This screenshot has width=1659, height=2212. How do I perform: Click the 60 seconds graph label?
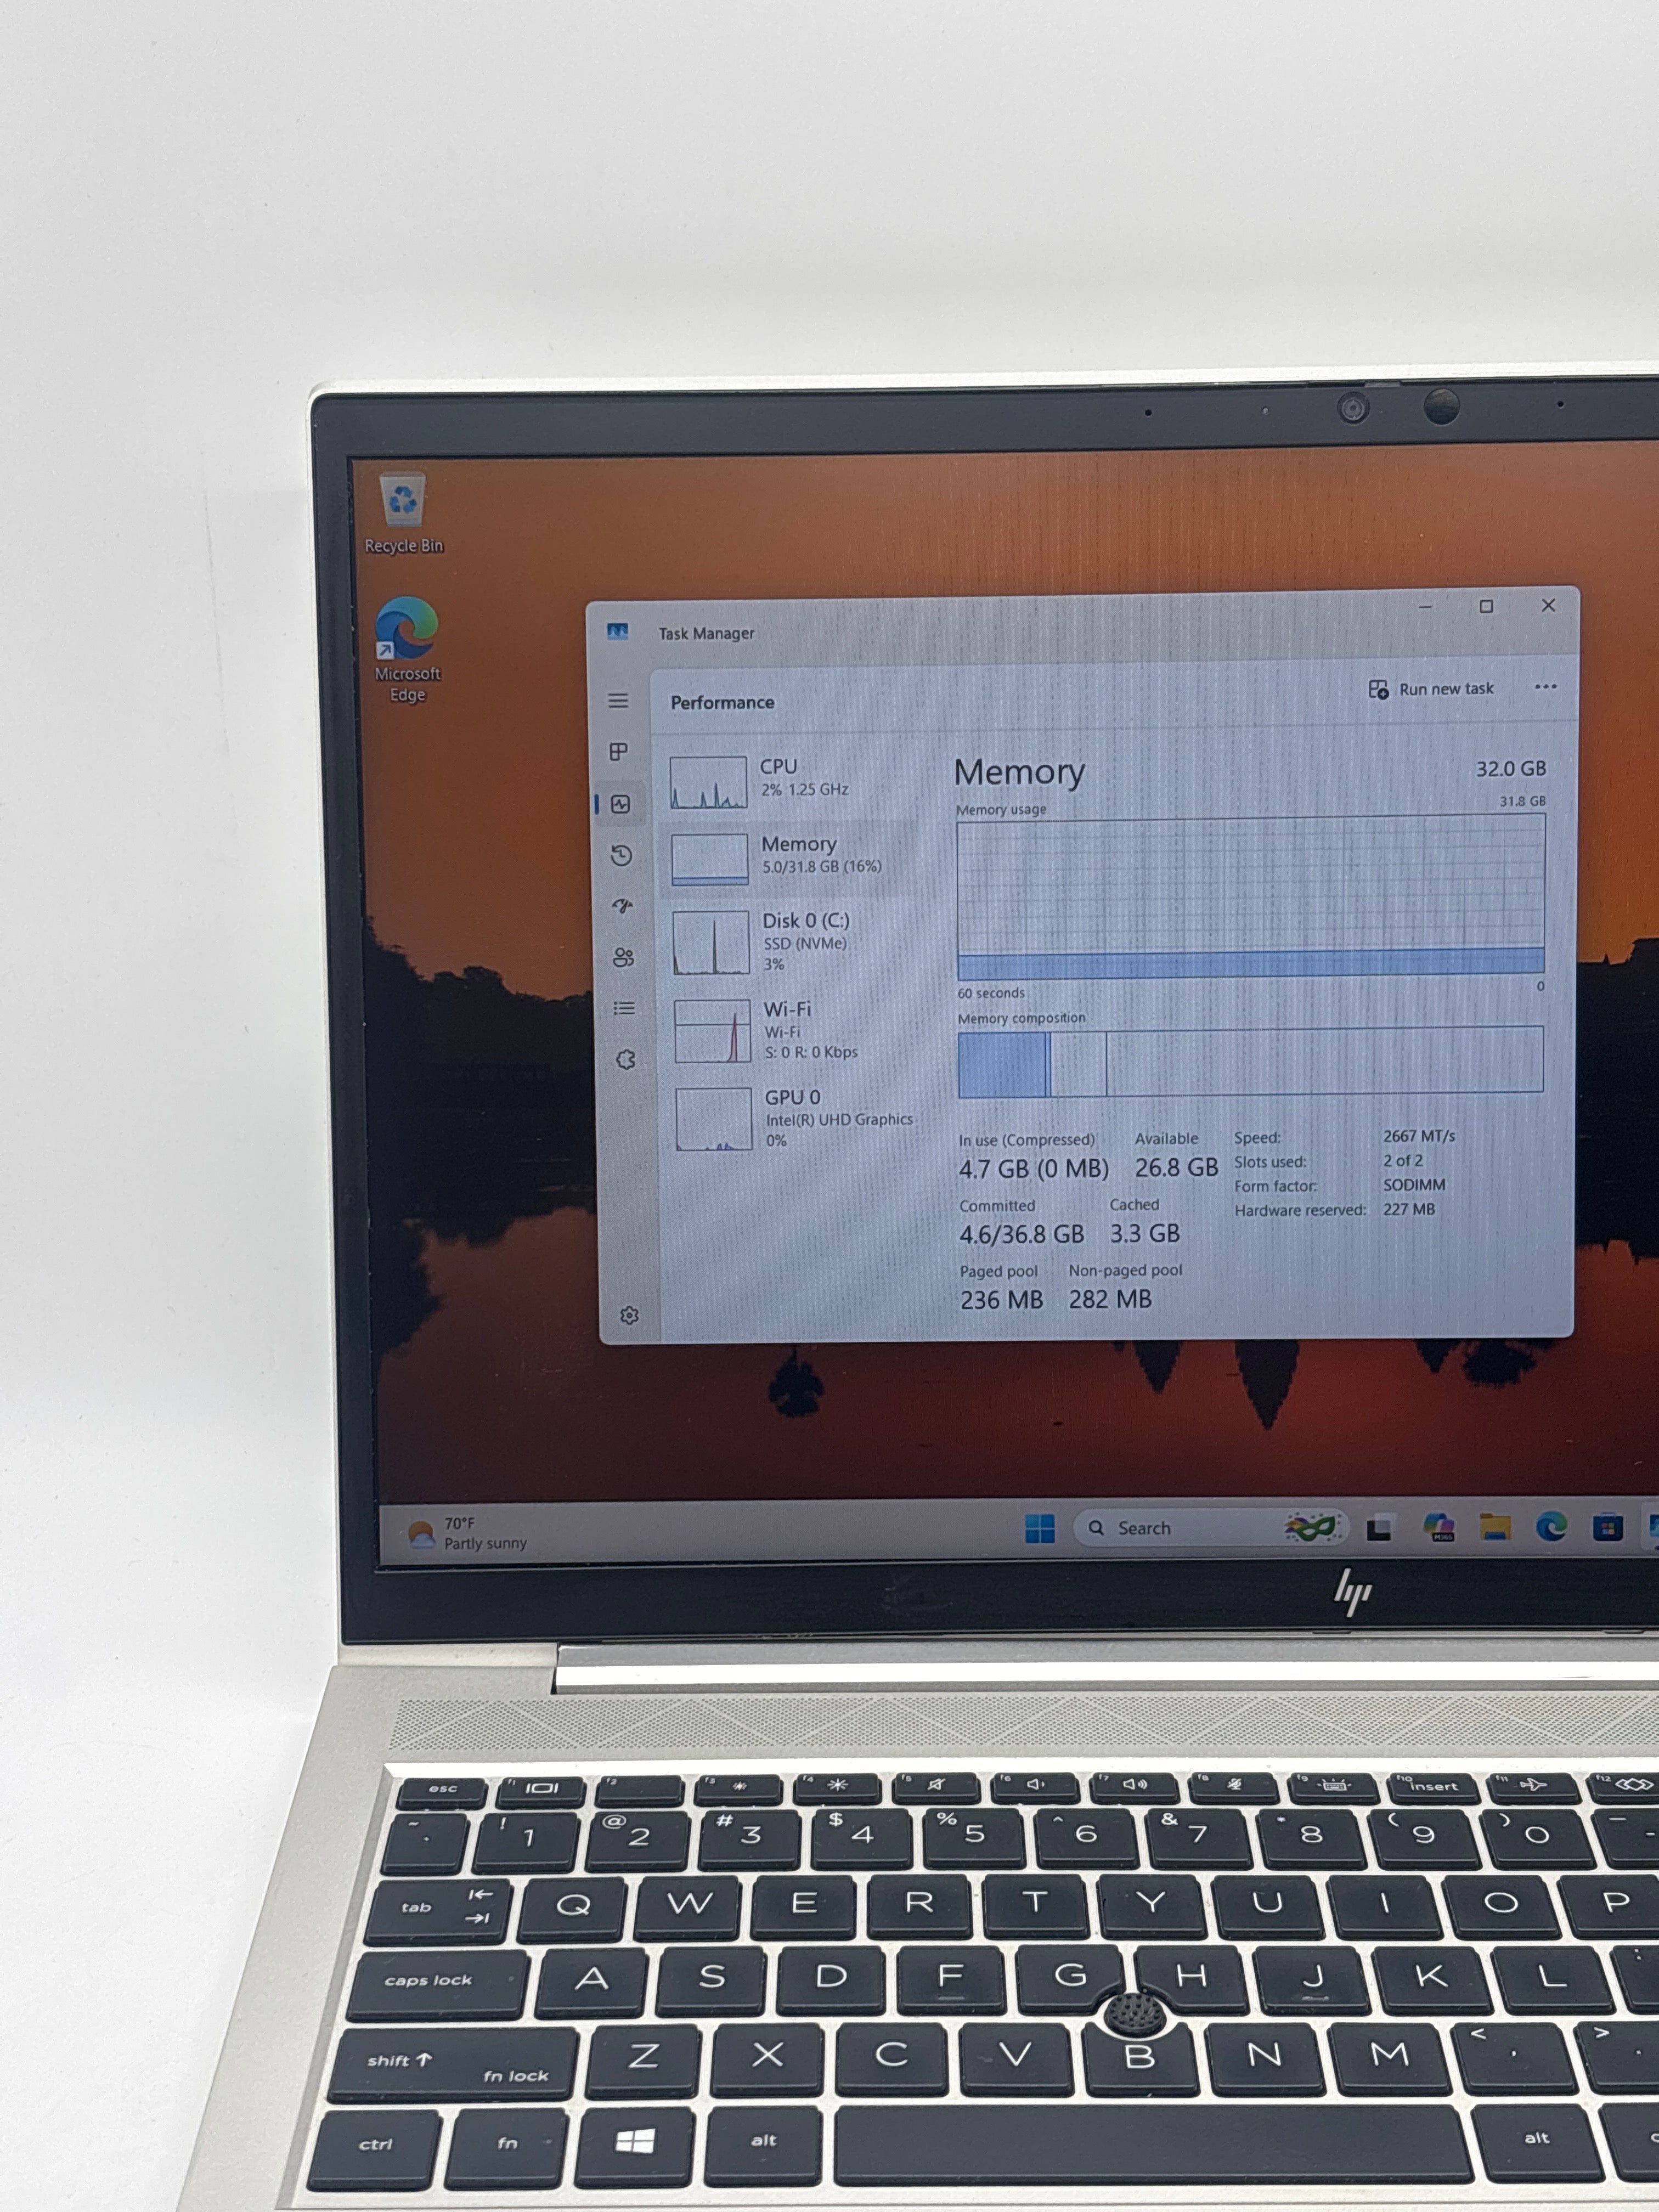point(991,993)
